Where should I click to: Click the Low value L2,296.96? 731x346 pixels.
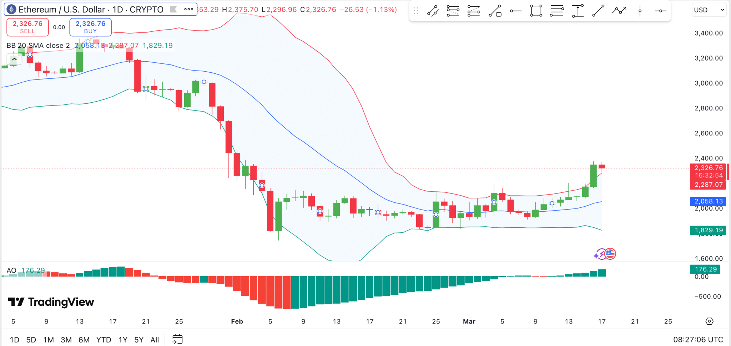[279, 10]
